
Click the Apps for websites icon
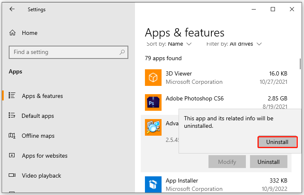[12, 155]
